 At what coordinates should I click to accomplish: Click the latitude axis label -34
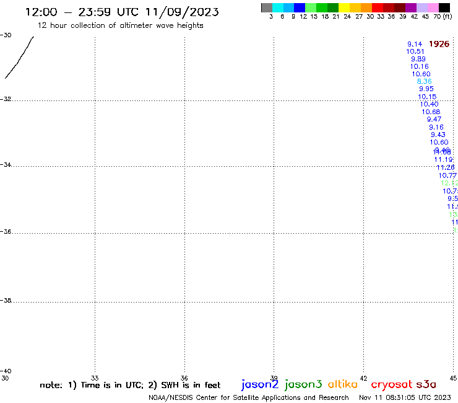pos(6,165)
